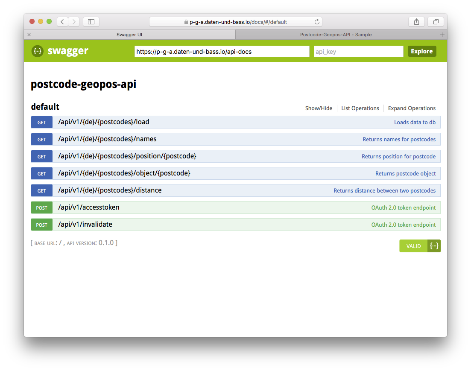471x371 pixels.
Task: Add a new tab with plus icon
Action: point(442,35)
